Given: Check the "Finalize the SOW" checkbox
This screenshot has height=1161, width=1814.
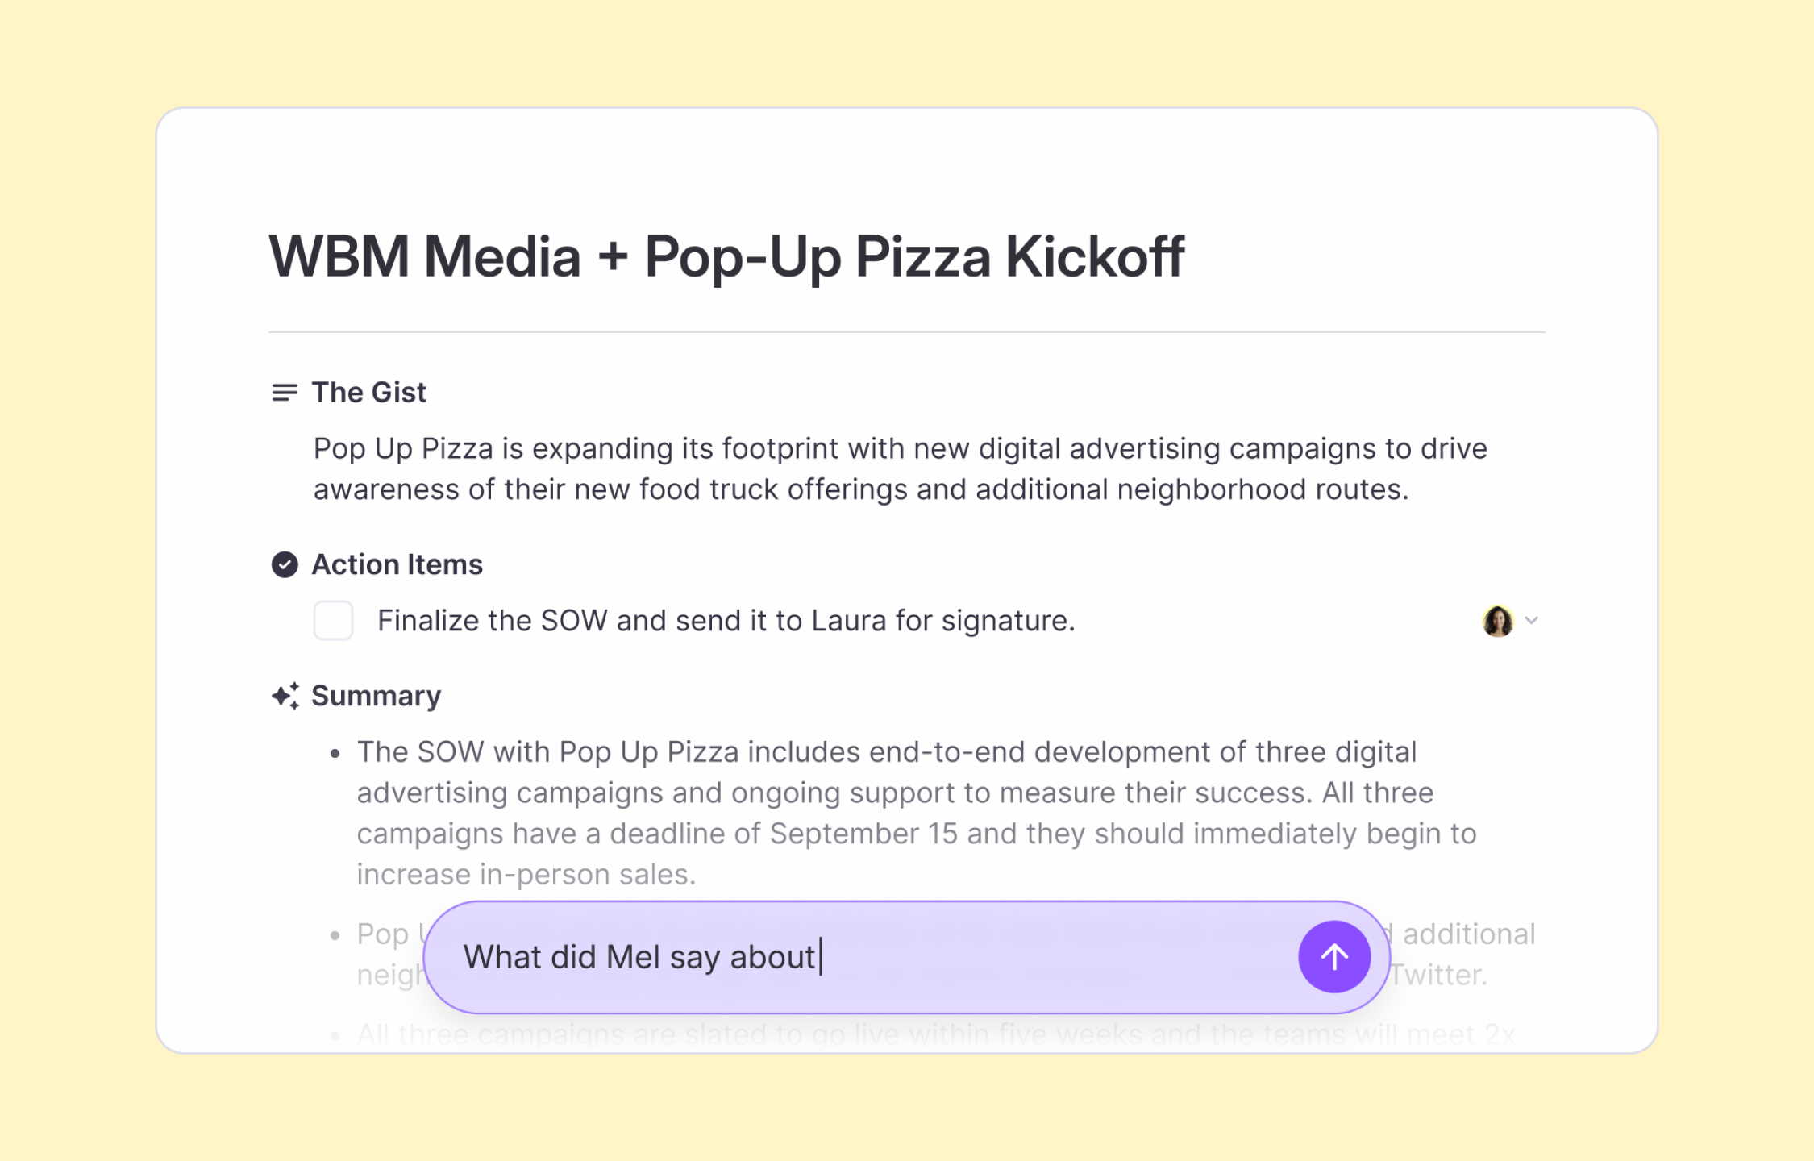Looking at the screenshot, I should 333,621.
